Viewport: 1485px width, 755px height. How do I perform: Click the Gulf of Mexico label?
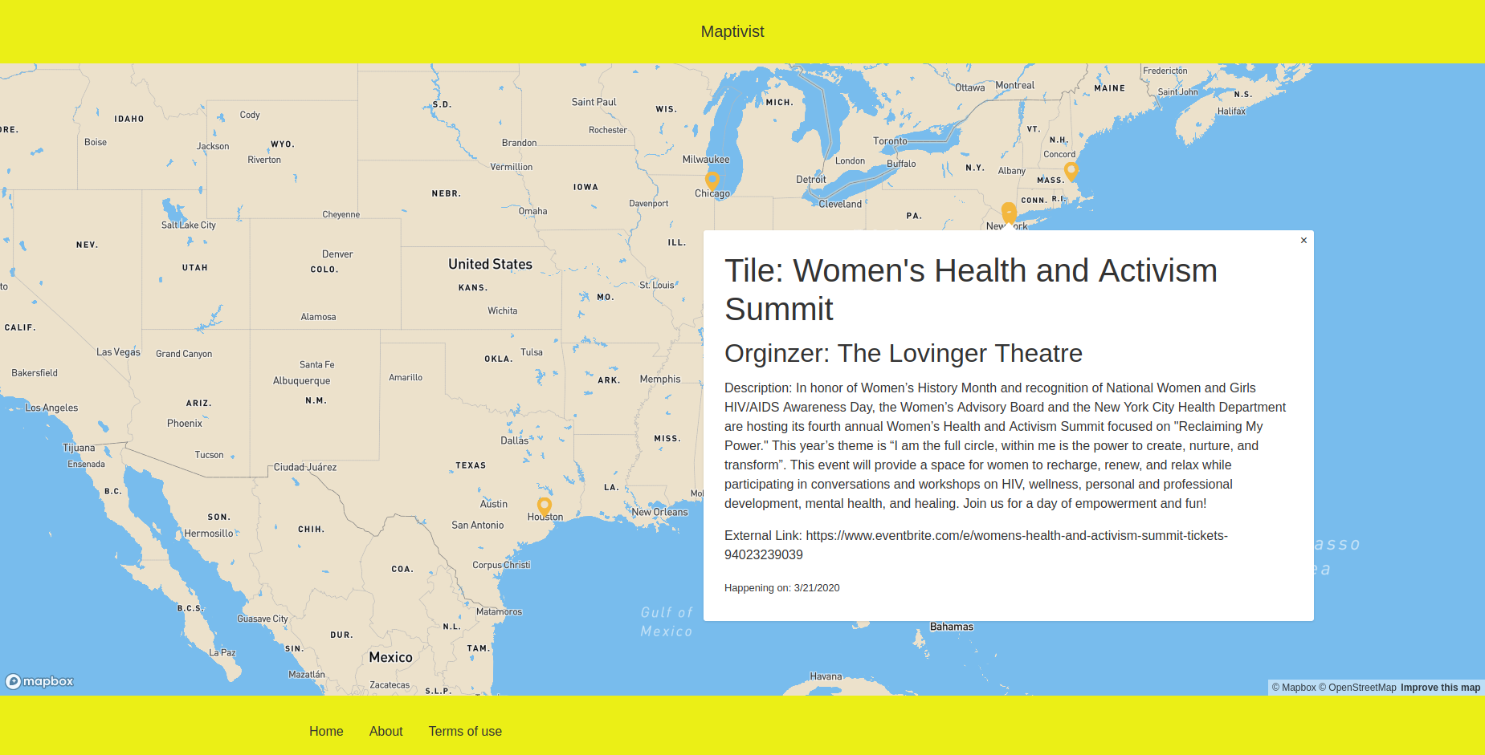pos(667,622)
